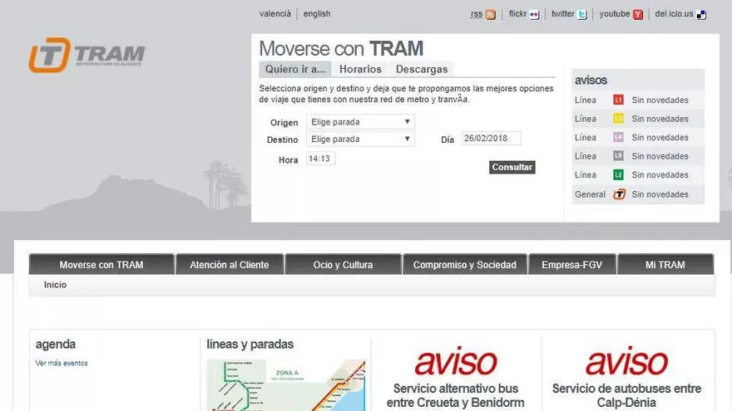
Task: Switch language to english
Action: [317, 14]
